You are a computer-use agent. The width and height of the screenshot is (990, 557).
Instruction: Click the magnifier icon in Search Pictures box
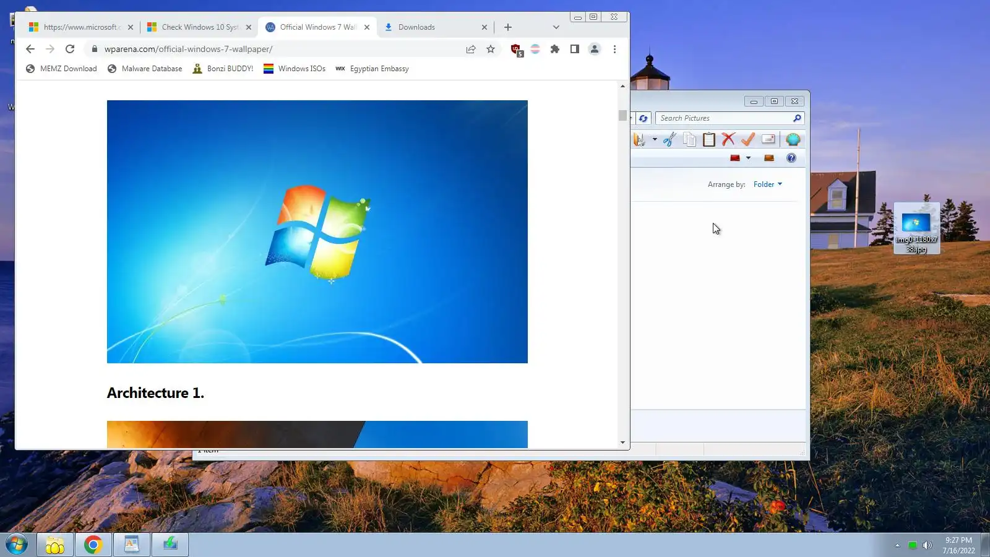coord(797,118)
